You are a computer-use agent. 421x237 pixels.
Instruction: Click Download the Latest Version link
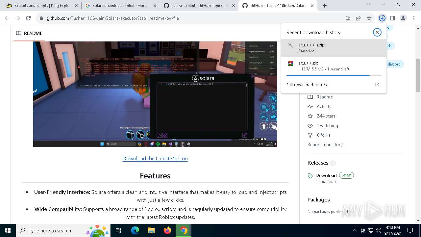point(155,159)
